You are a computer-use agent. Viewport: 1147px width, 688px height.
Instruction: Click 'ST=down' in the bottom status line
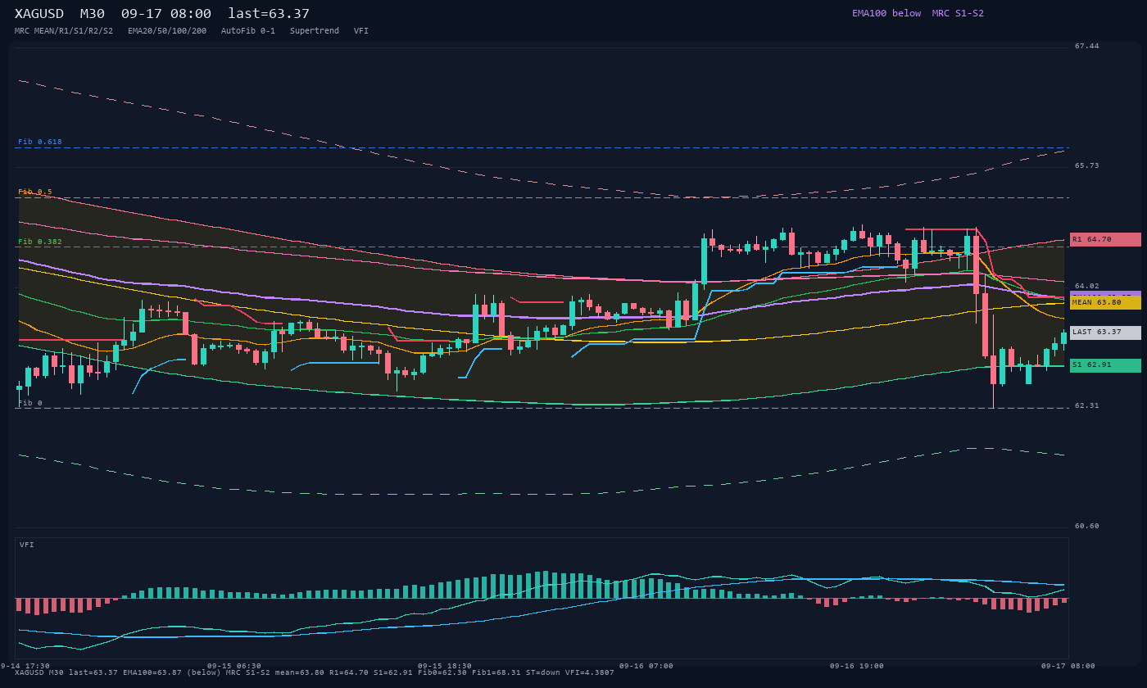(543, 672)
